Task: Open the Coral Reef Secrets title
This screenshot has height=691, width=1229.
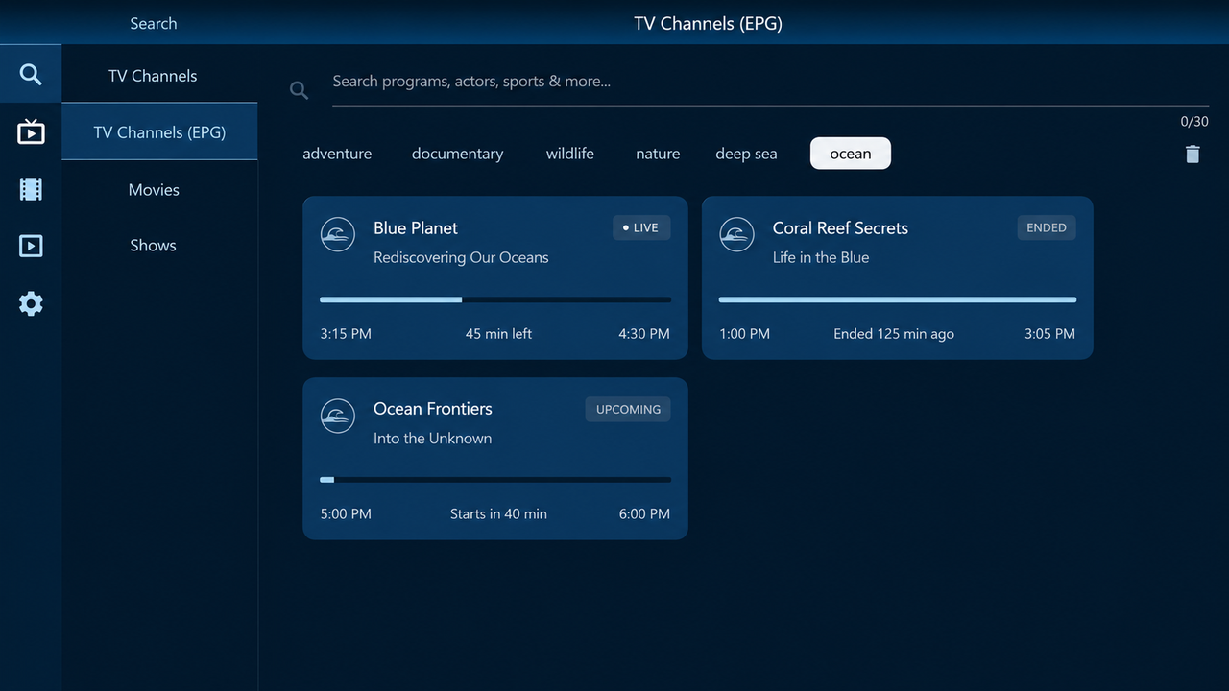Action: click(x=840, y=227)
